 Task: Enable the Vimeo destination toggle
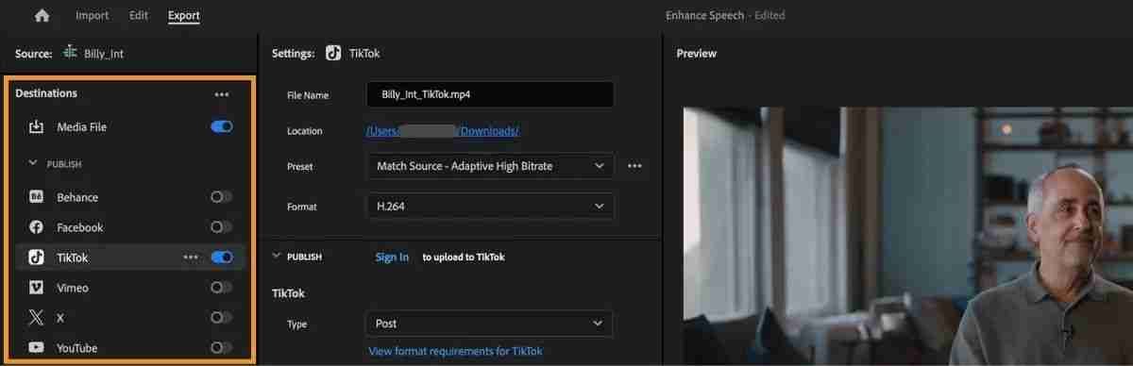tap(222, 287)
